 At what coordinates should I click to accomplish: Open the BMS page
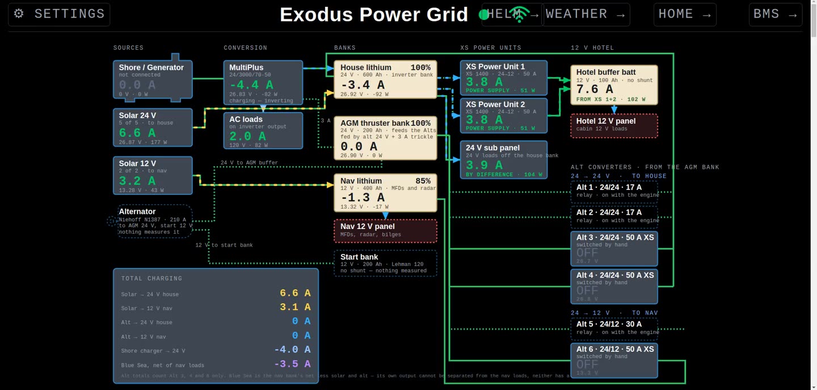click(x=775, y=15)
